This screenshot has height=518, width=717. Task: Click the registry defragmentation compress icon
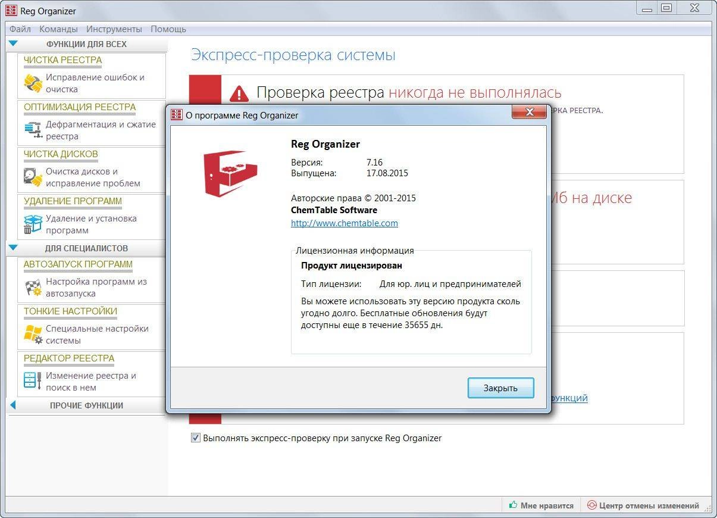[33, 130]
